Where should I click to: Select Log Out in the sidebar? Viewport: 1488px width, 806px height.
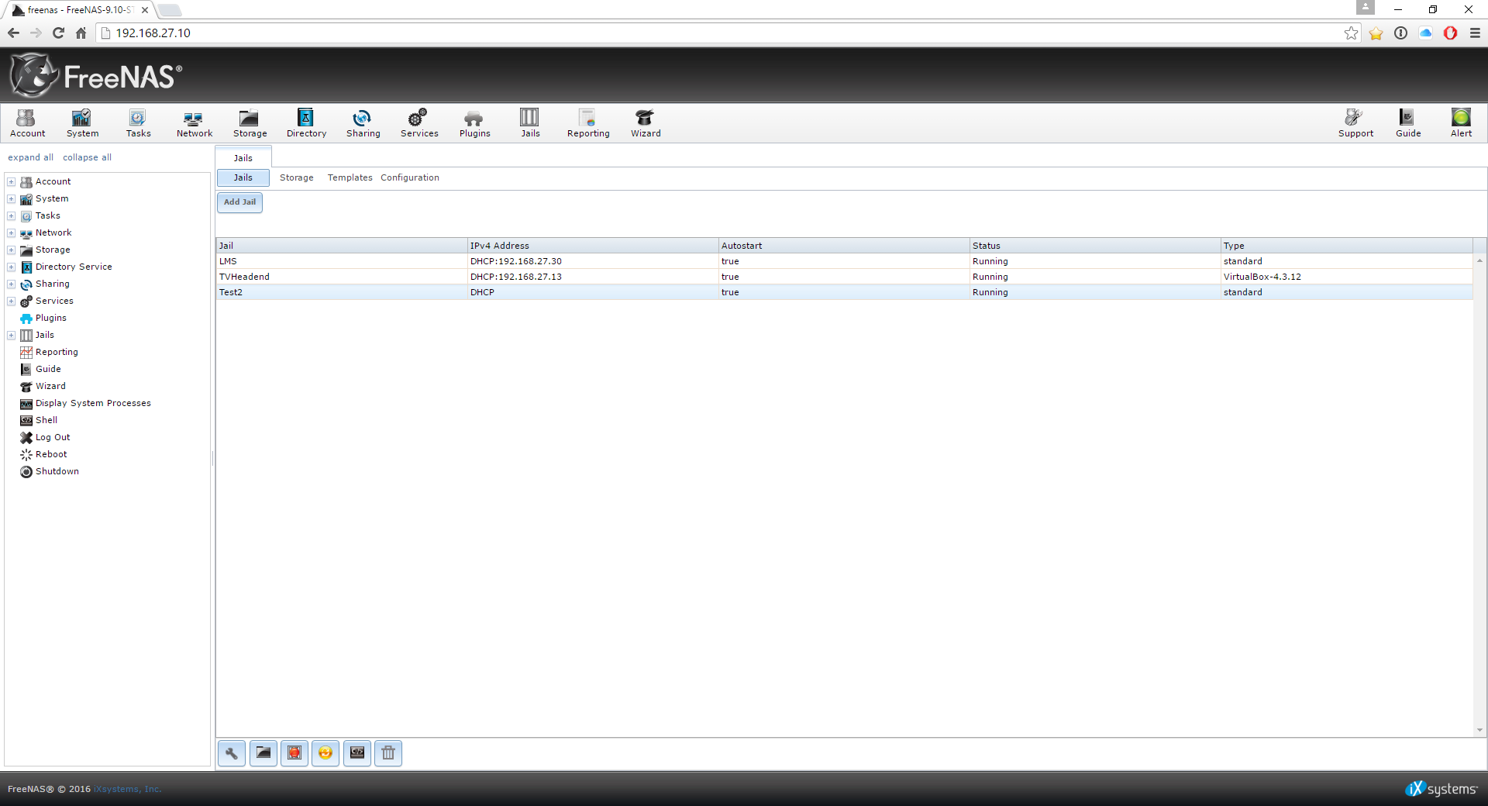click(x=45, y=437)
